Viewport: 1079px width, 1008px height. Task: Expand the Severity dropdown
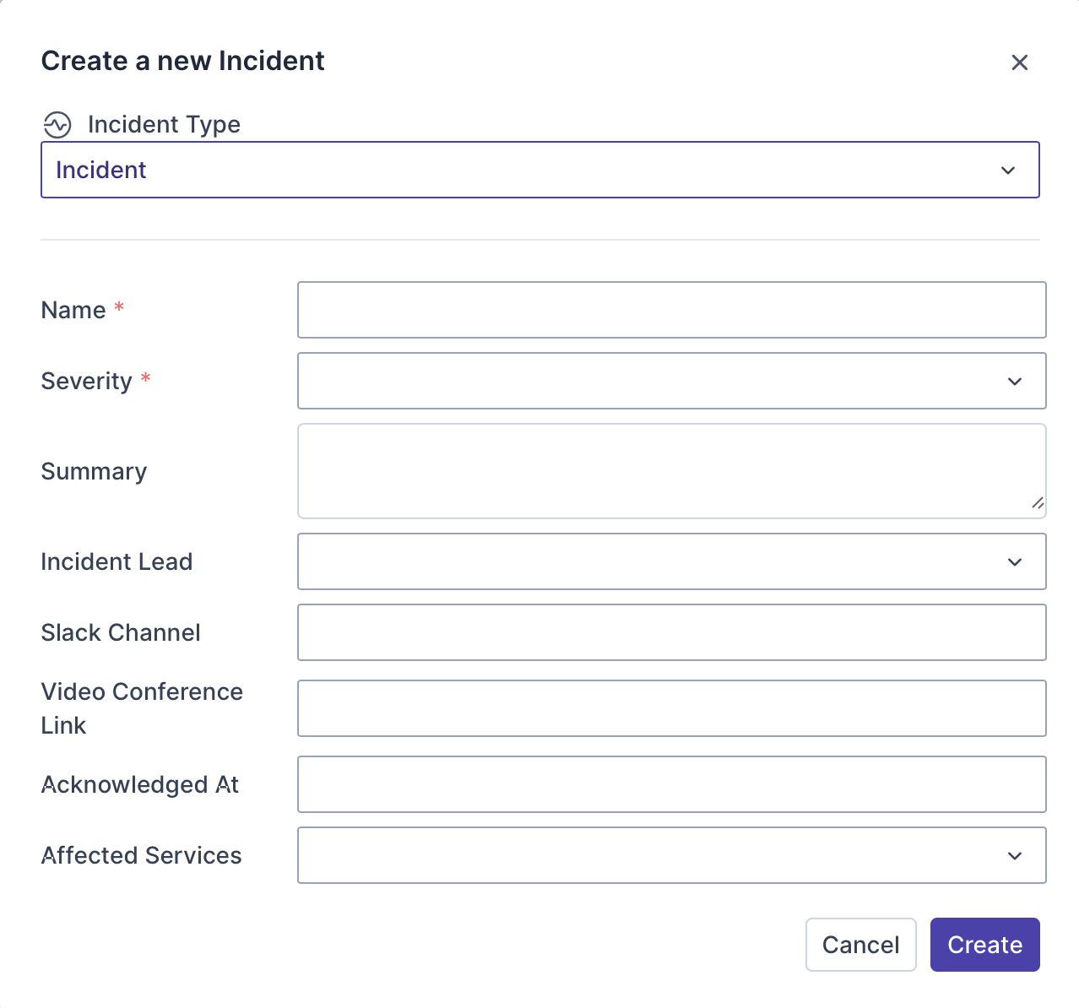671,381
